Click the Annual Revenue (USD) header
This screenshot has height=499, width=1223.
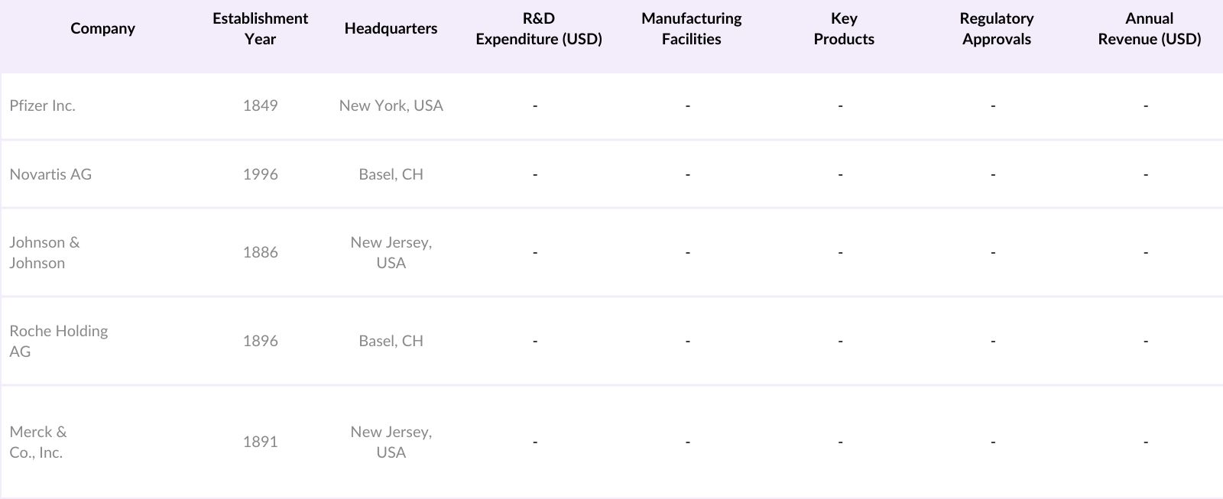pos(1149,29)
